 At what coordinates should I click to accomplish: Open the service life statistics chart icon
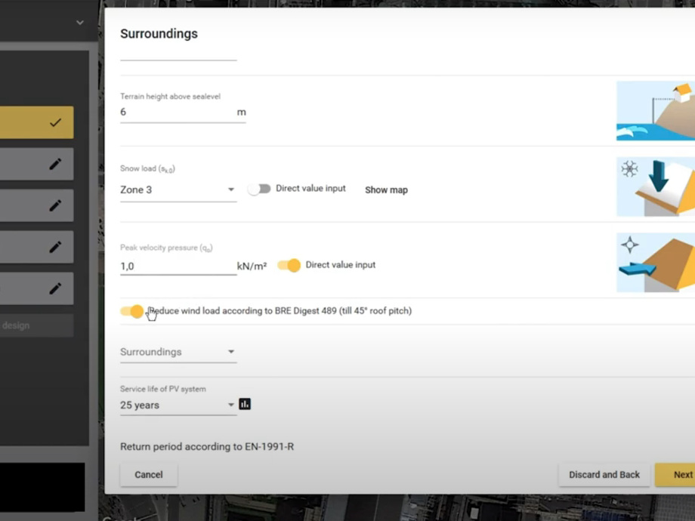pos(245,405)
